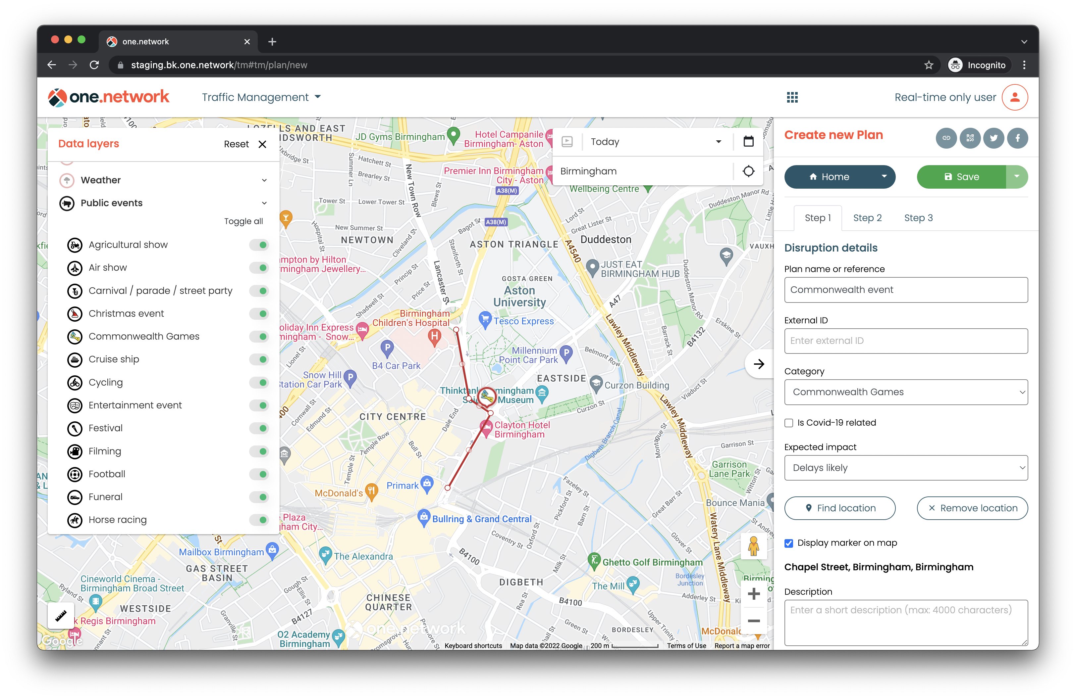Zoom in on the map
Image resolution: width=1076 pixels, height=699 pixels.
(753, 594)
